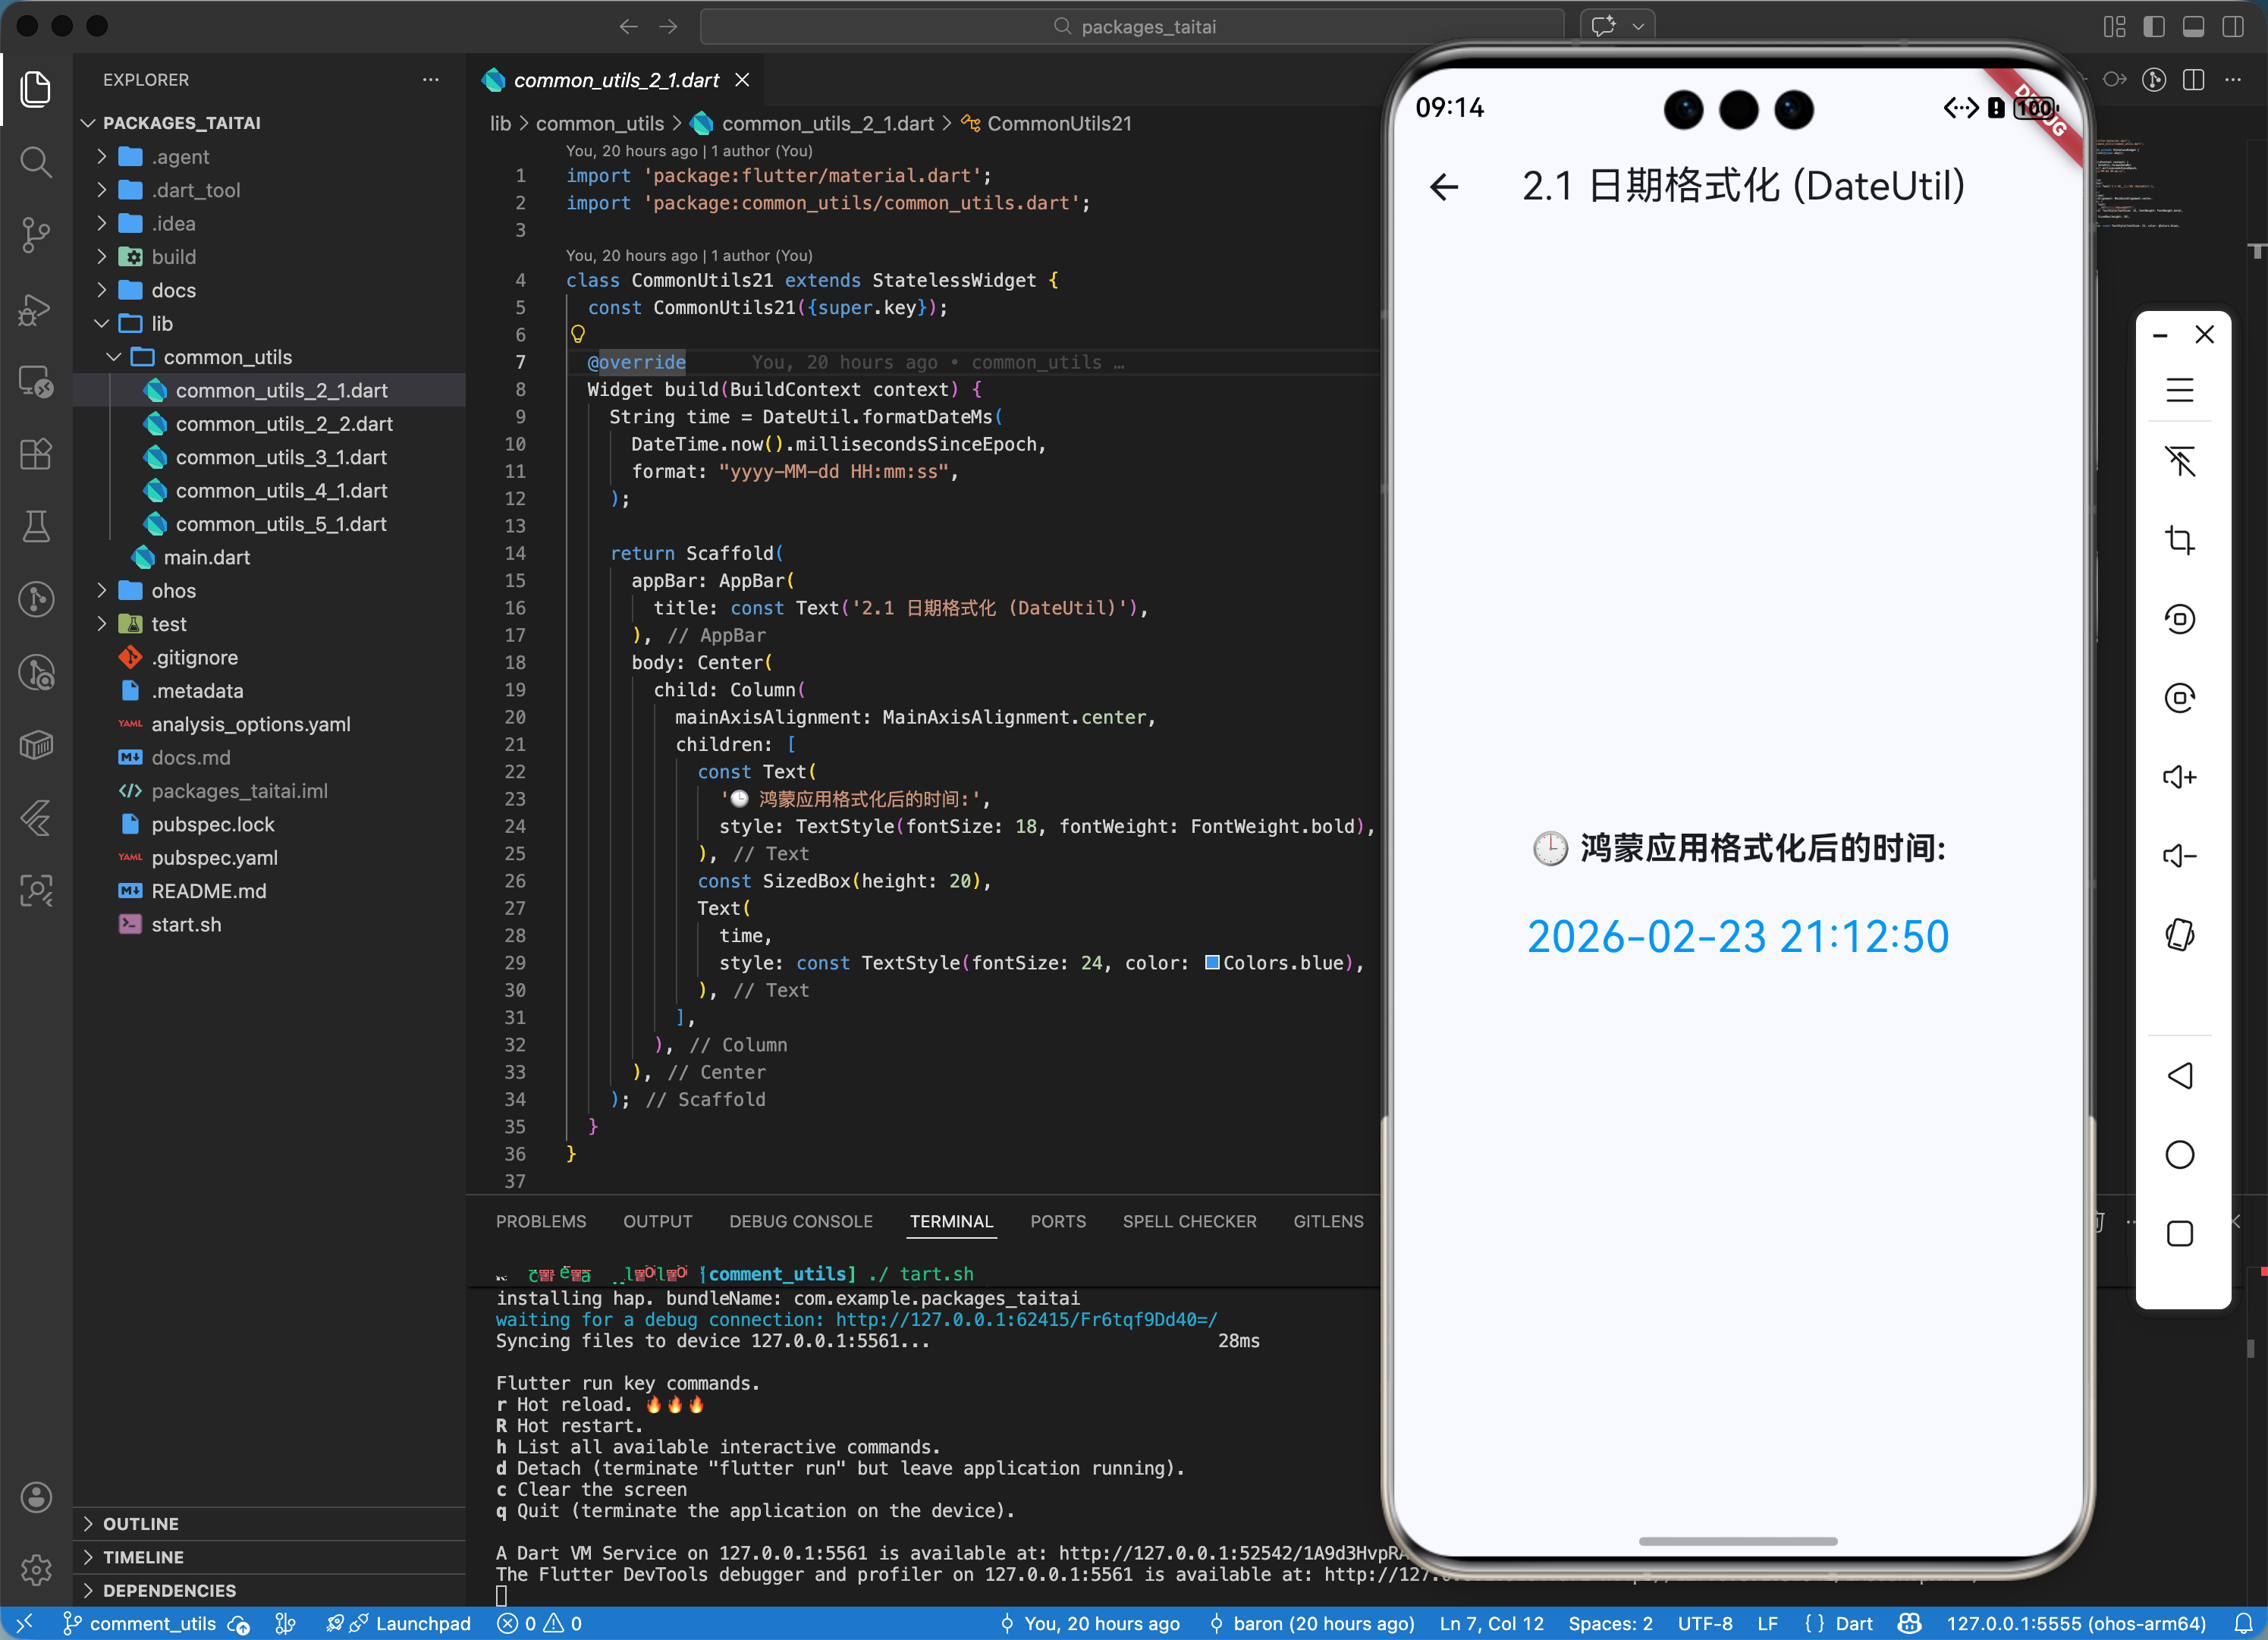Click emulator volume up icon

pos(2179,777)
